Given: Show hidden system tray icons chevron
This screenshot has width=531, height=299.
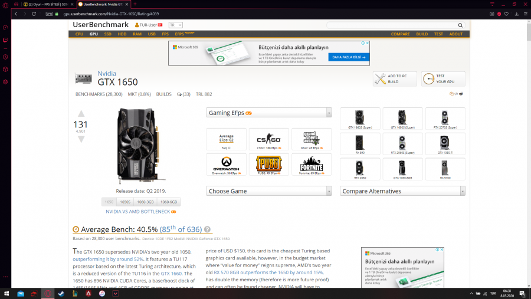Looking at the screenshot, I should click(471, 294).
